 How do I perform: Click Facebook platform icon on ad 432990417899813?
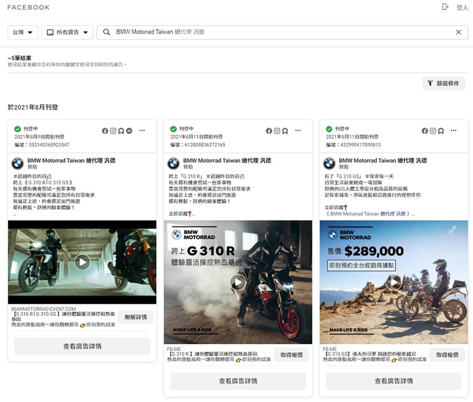point(425,131)
